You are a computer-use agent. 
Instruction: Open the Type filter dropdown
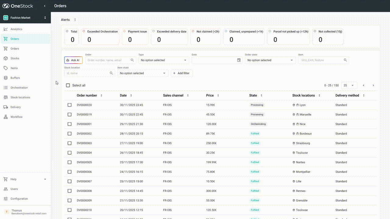tap(163, 60)
